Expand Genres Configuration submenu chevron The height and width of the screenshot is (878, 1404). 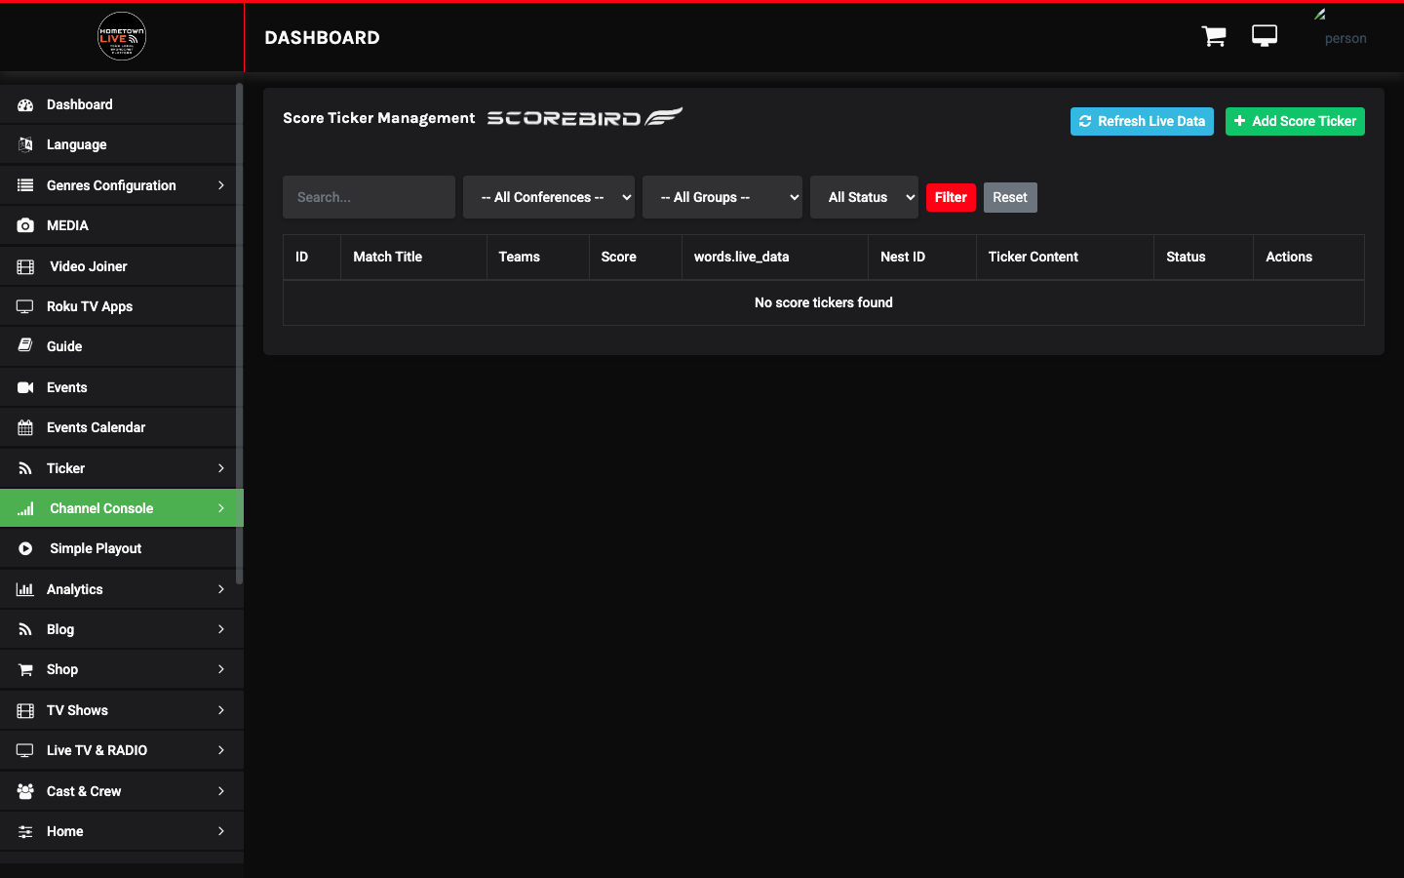click(221, 185)
